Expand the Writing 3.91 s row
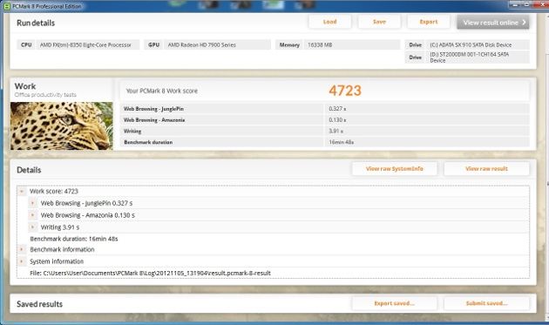 pyautogui.click(x=32, y=227)
